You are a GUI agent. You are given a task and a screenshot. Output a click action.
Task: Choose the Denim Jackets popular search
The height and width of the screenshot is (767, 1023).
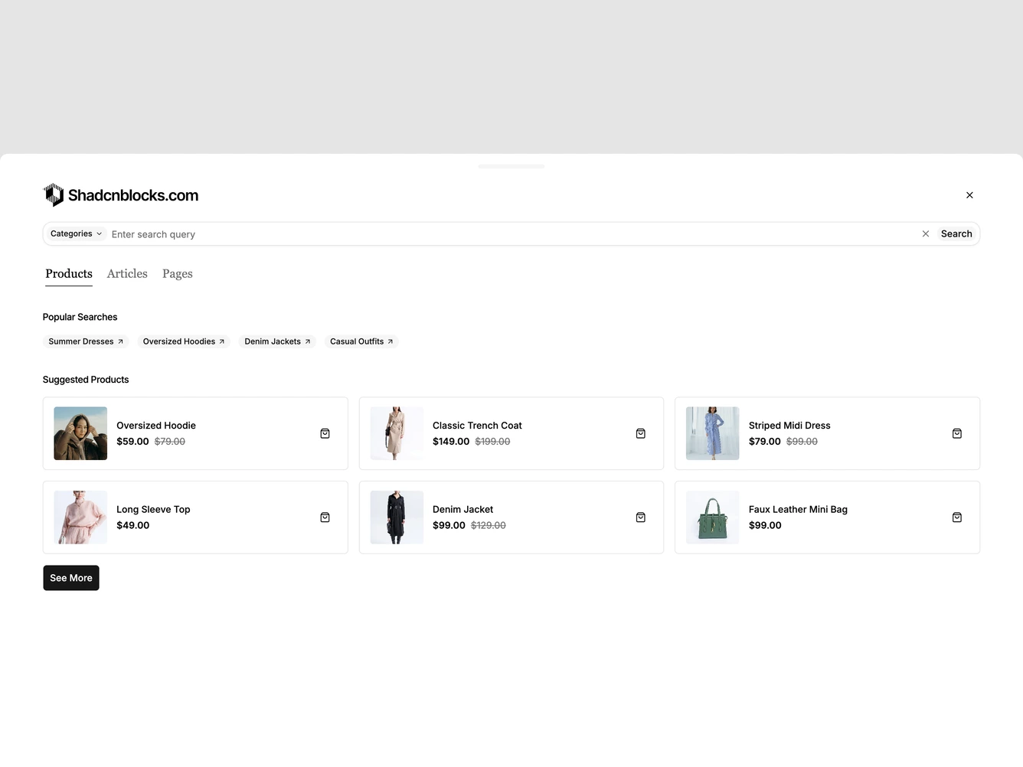[277, 341]
